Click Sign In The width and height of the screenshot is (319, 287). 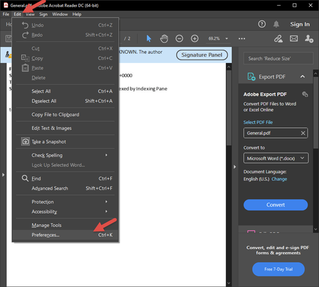point(300,24)
